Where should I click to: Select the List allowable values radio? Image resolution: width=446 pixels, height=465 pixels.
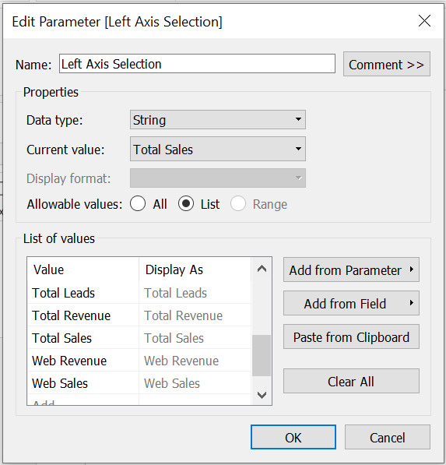[186, 204]
